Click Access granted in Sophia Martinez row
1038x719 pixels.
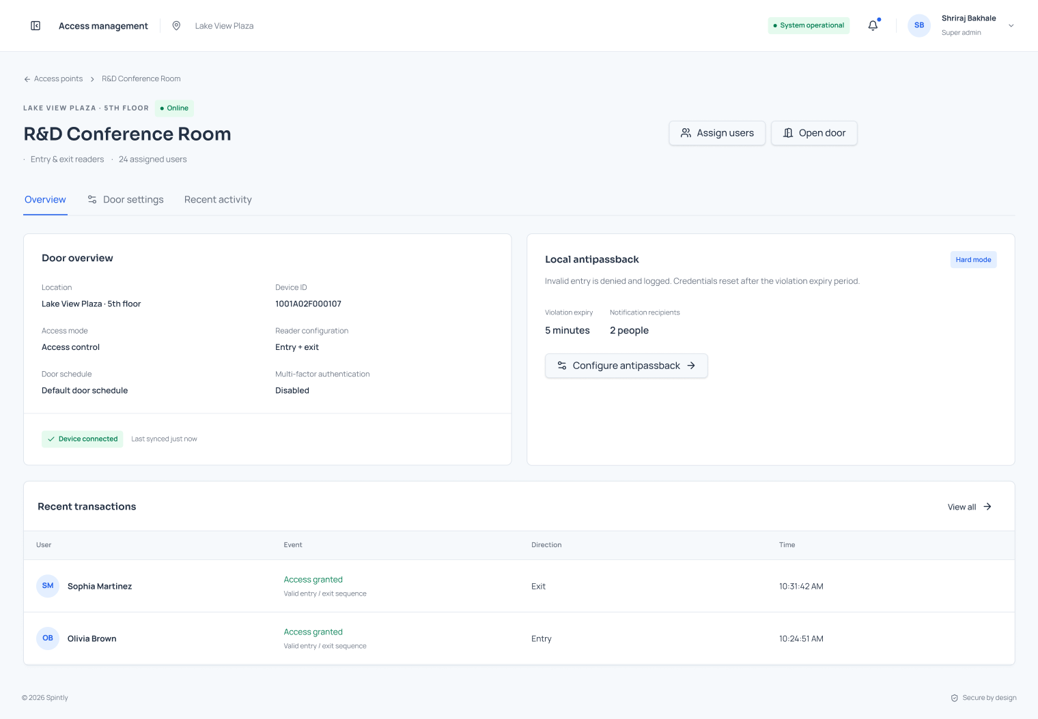tap(313, 580)
